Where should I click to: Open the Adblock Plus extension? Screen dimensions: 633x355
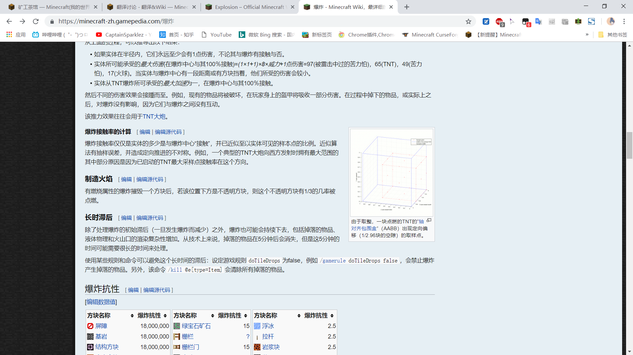click(499, 22)
